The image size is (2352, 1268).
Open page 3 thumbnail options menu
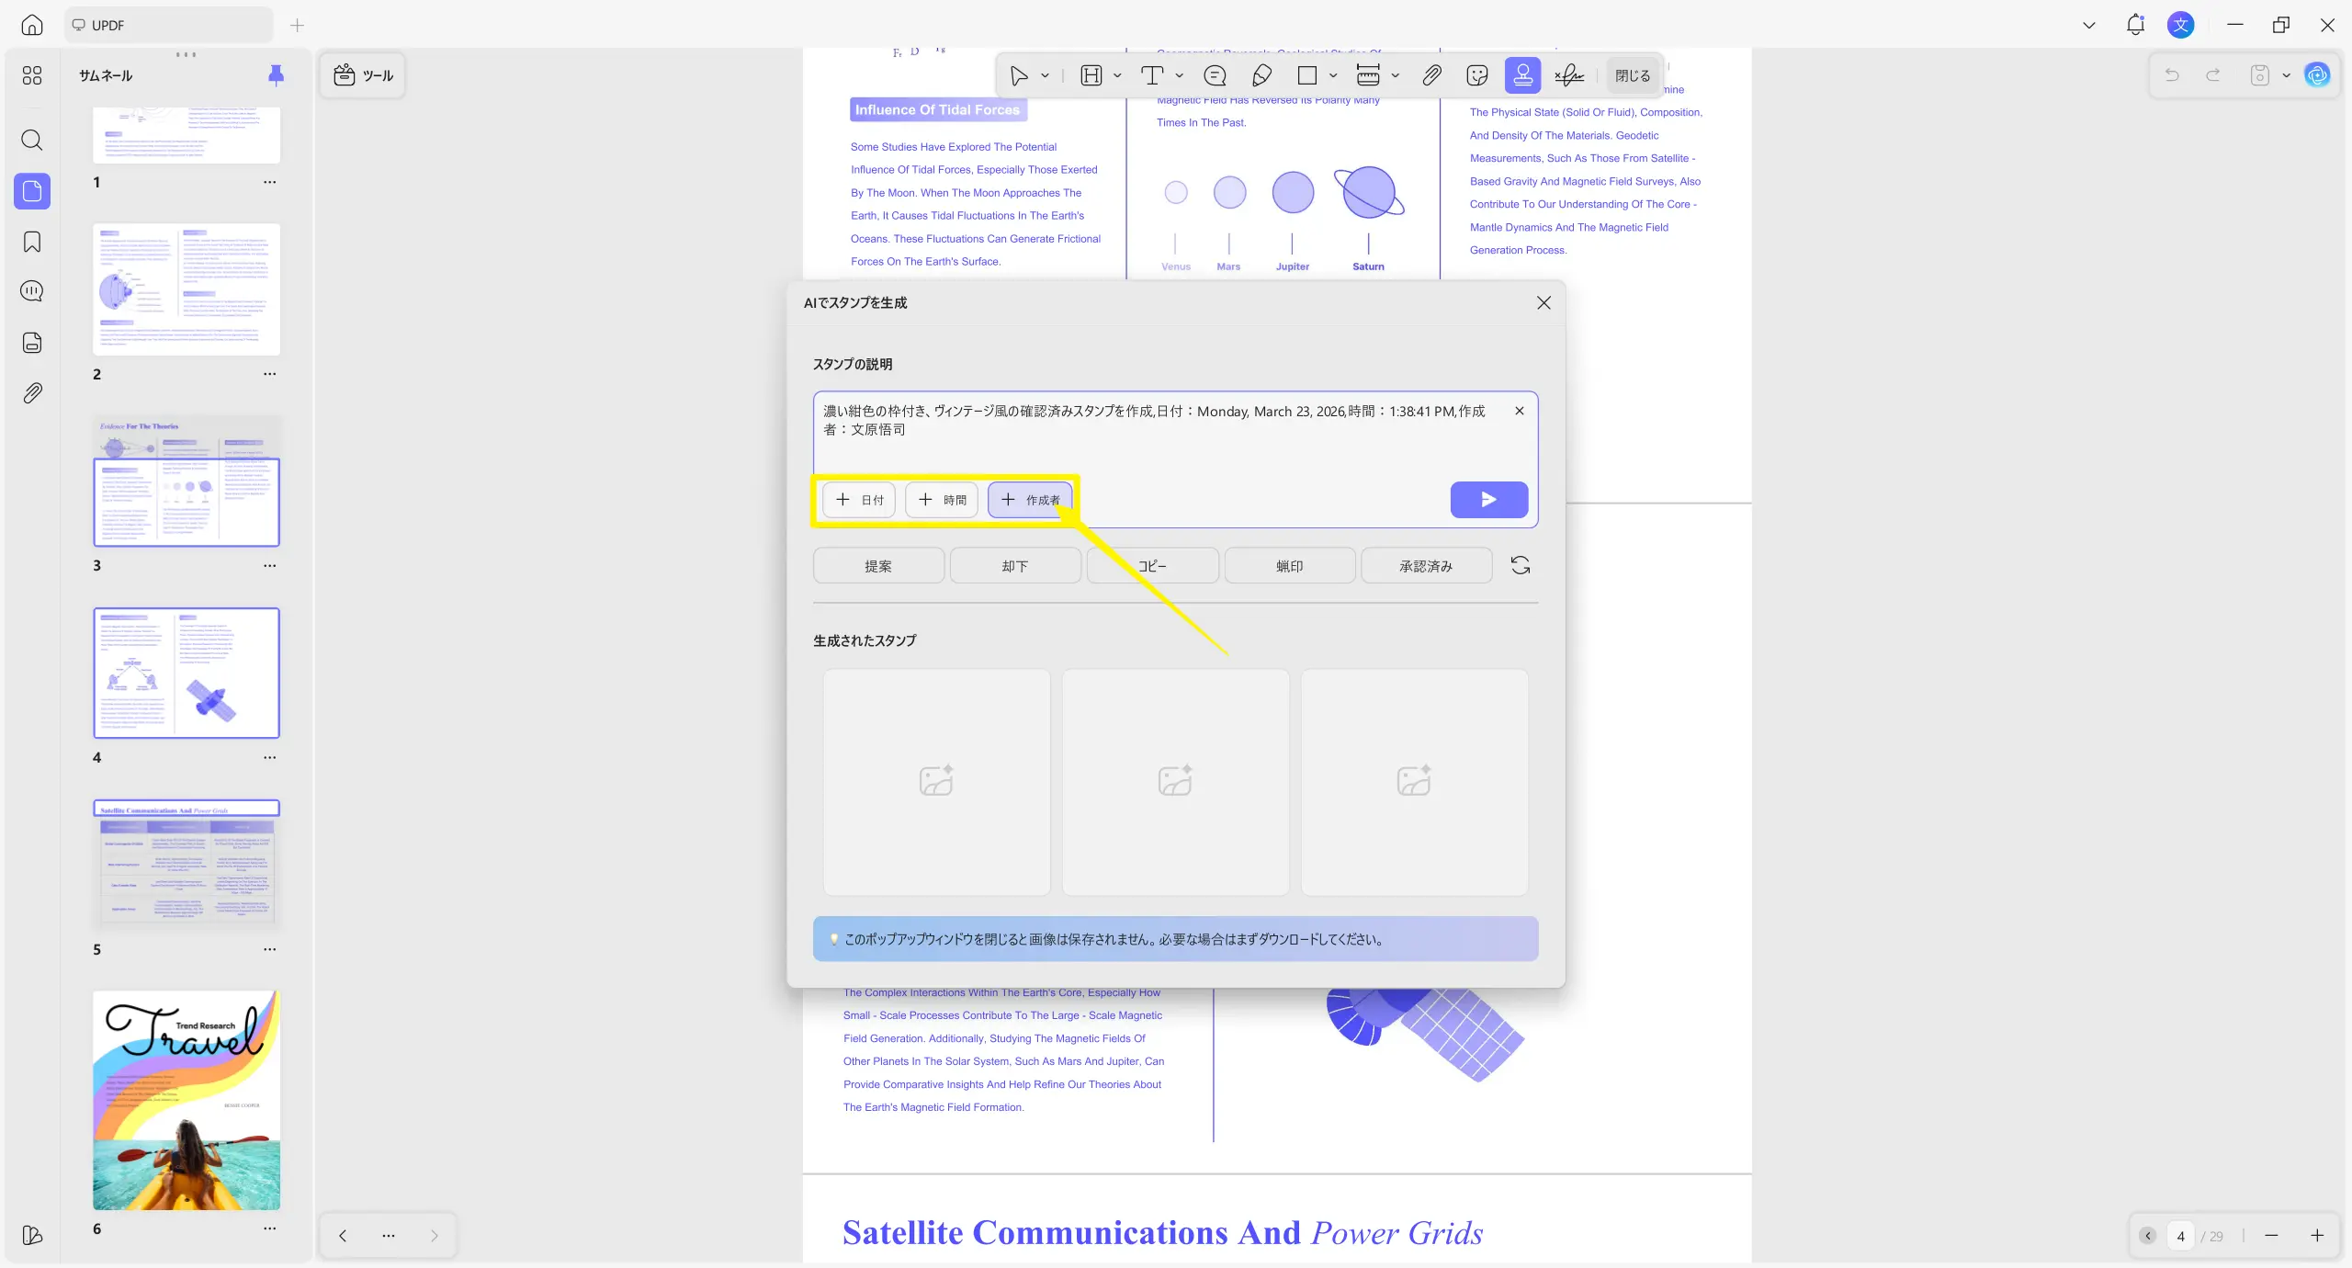269,566
